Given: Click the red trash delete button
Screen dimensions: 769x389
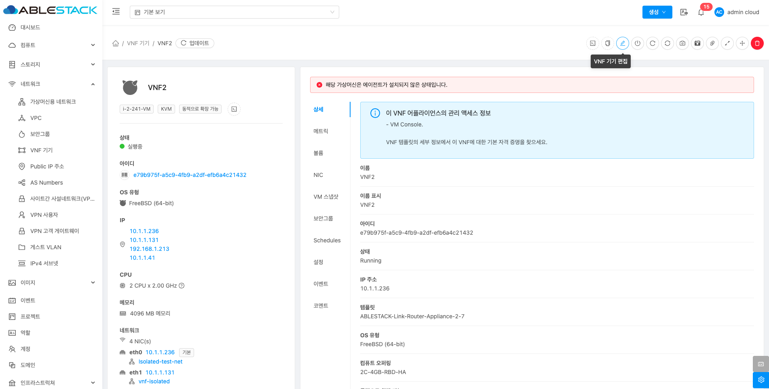Looking at the screenshot, I should [757, 43].
